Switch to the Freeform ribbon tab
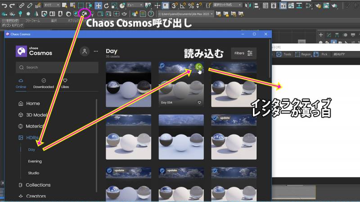This screenshot has height=202, width=360. (32, 21)
